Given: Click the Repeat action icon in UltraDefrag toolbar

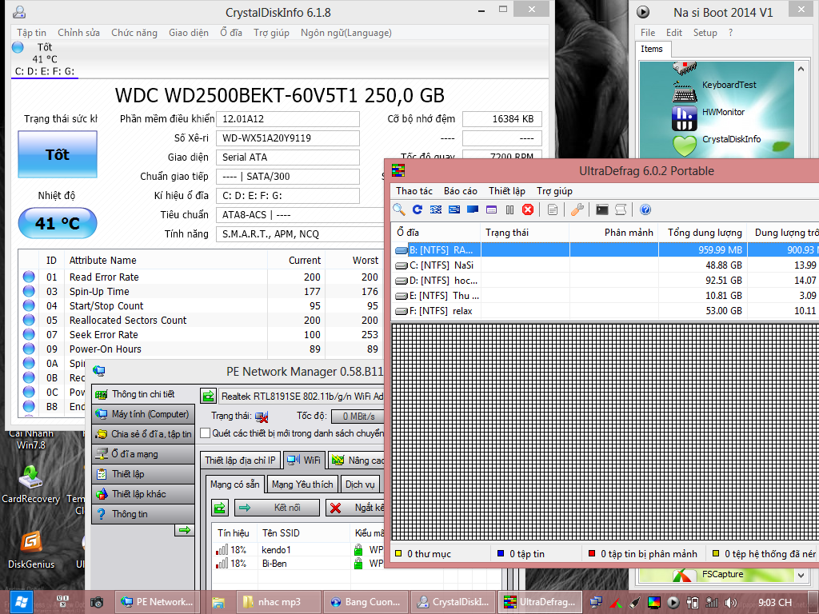Looking at the screenshot, I should pos(417,209).
